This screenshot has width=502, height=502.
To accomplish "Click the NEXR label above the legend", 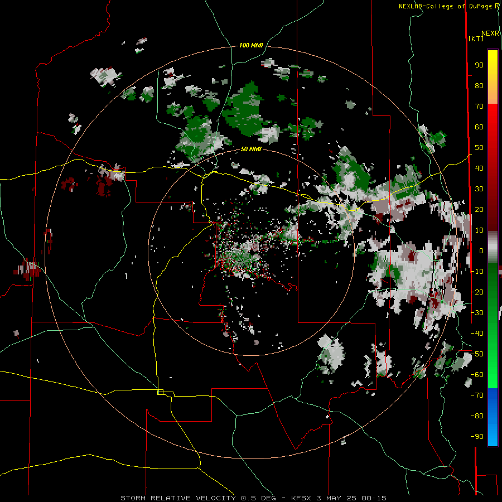I will tap(490, 33).
